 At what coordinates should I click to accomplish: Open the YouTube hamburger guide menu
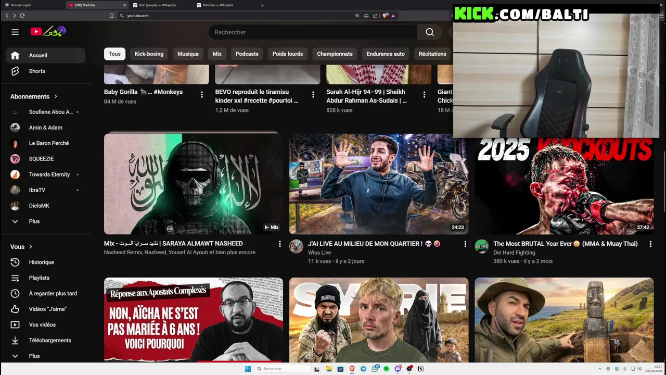pos(15,32)
